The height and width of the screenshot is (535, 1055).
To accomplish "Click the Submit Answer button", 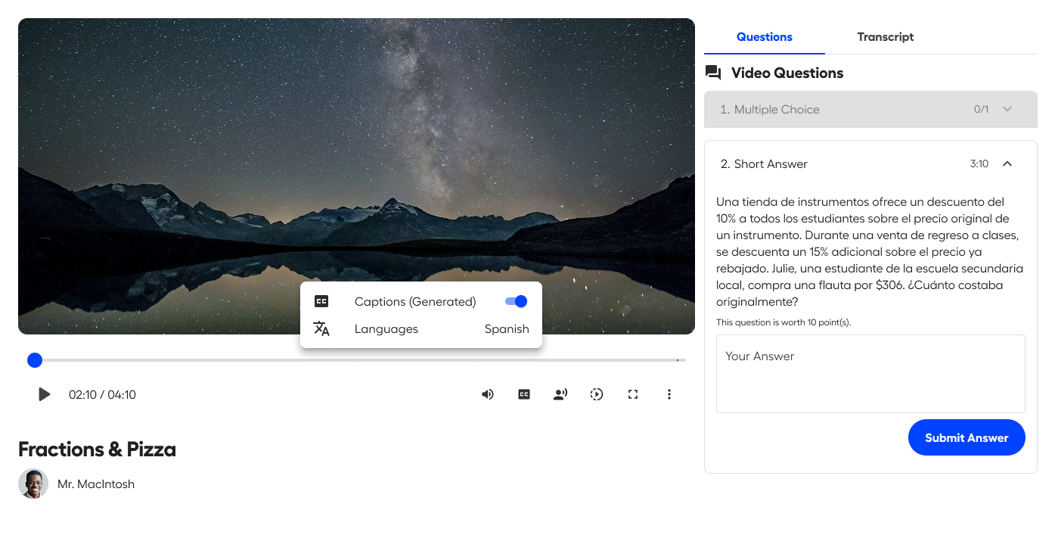I will tap(966, 437).
